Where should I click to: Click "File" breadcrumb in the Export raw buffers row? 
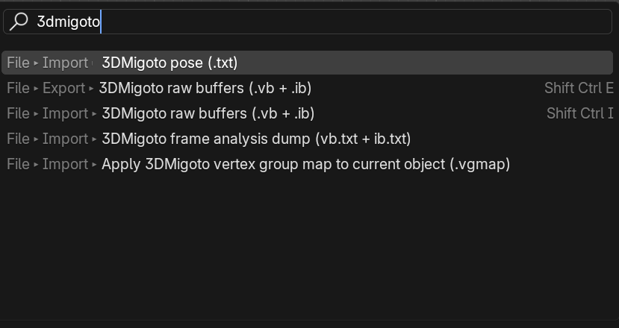click(18, 88)
